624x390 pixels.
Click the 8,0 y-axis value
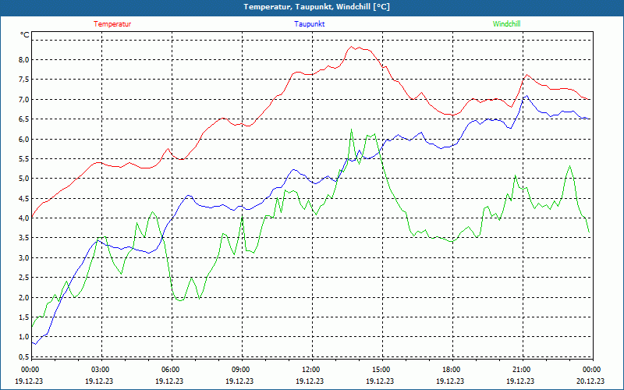25,60
